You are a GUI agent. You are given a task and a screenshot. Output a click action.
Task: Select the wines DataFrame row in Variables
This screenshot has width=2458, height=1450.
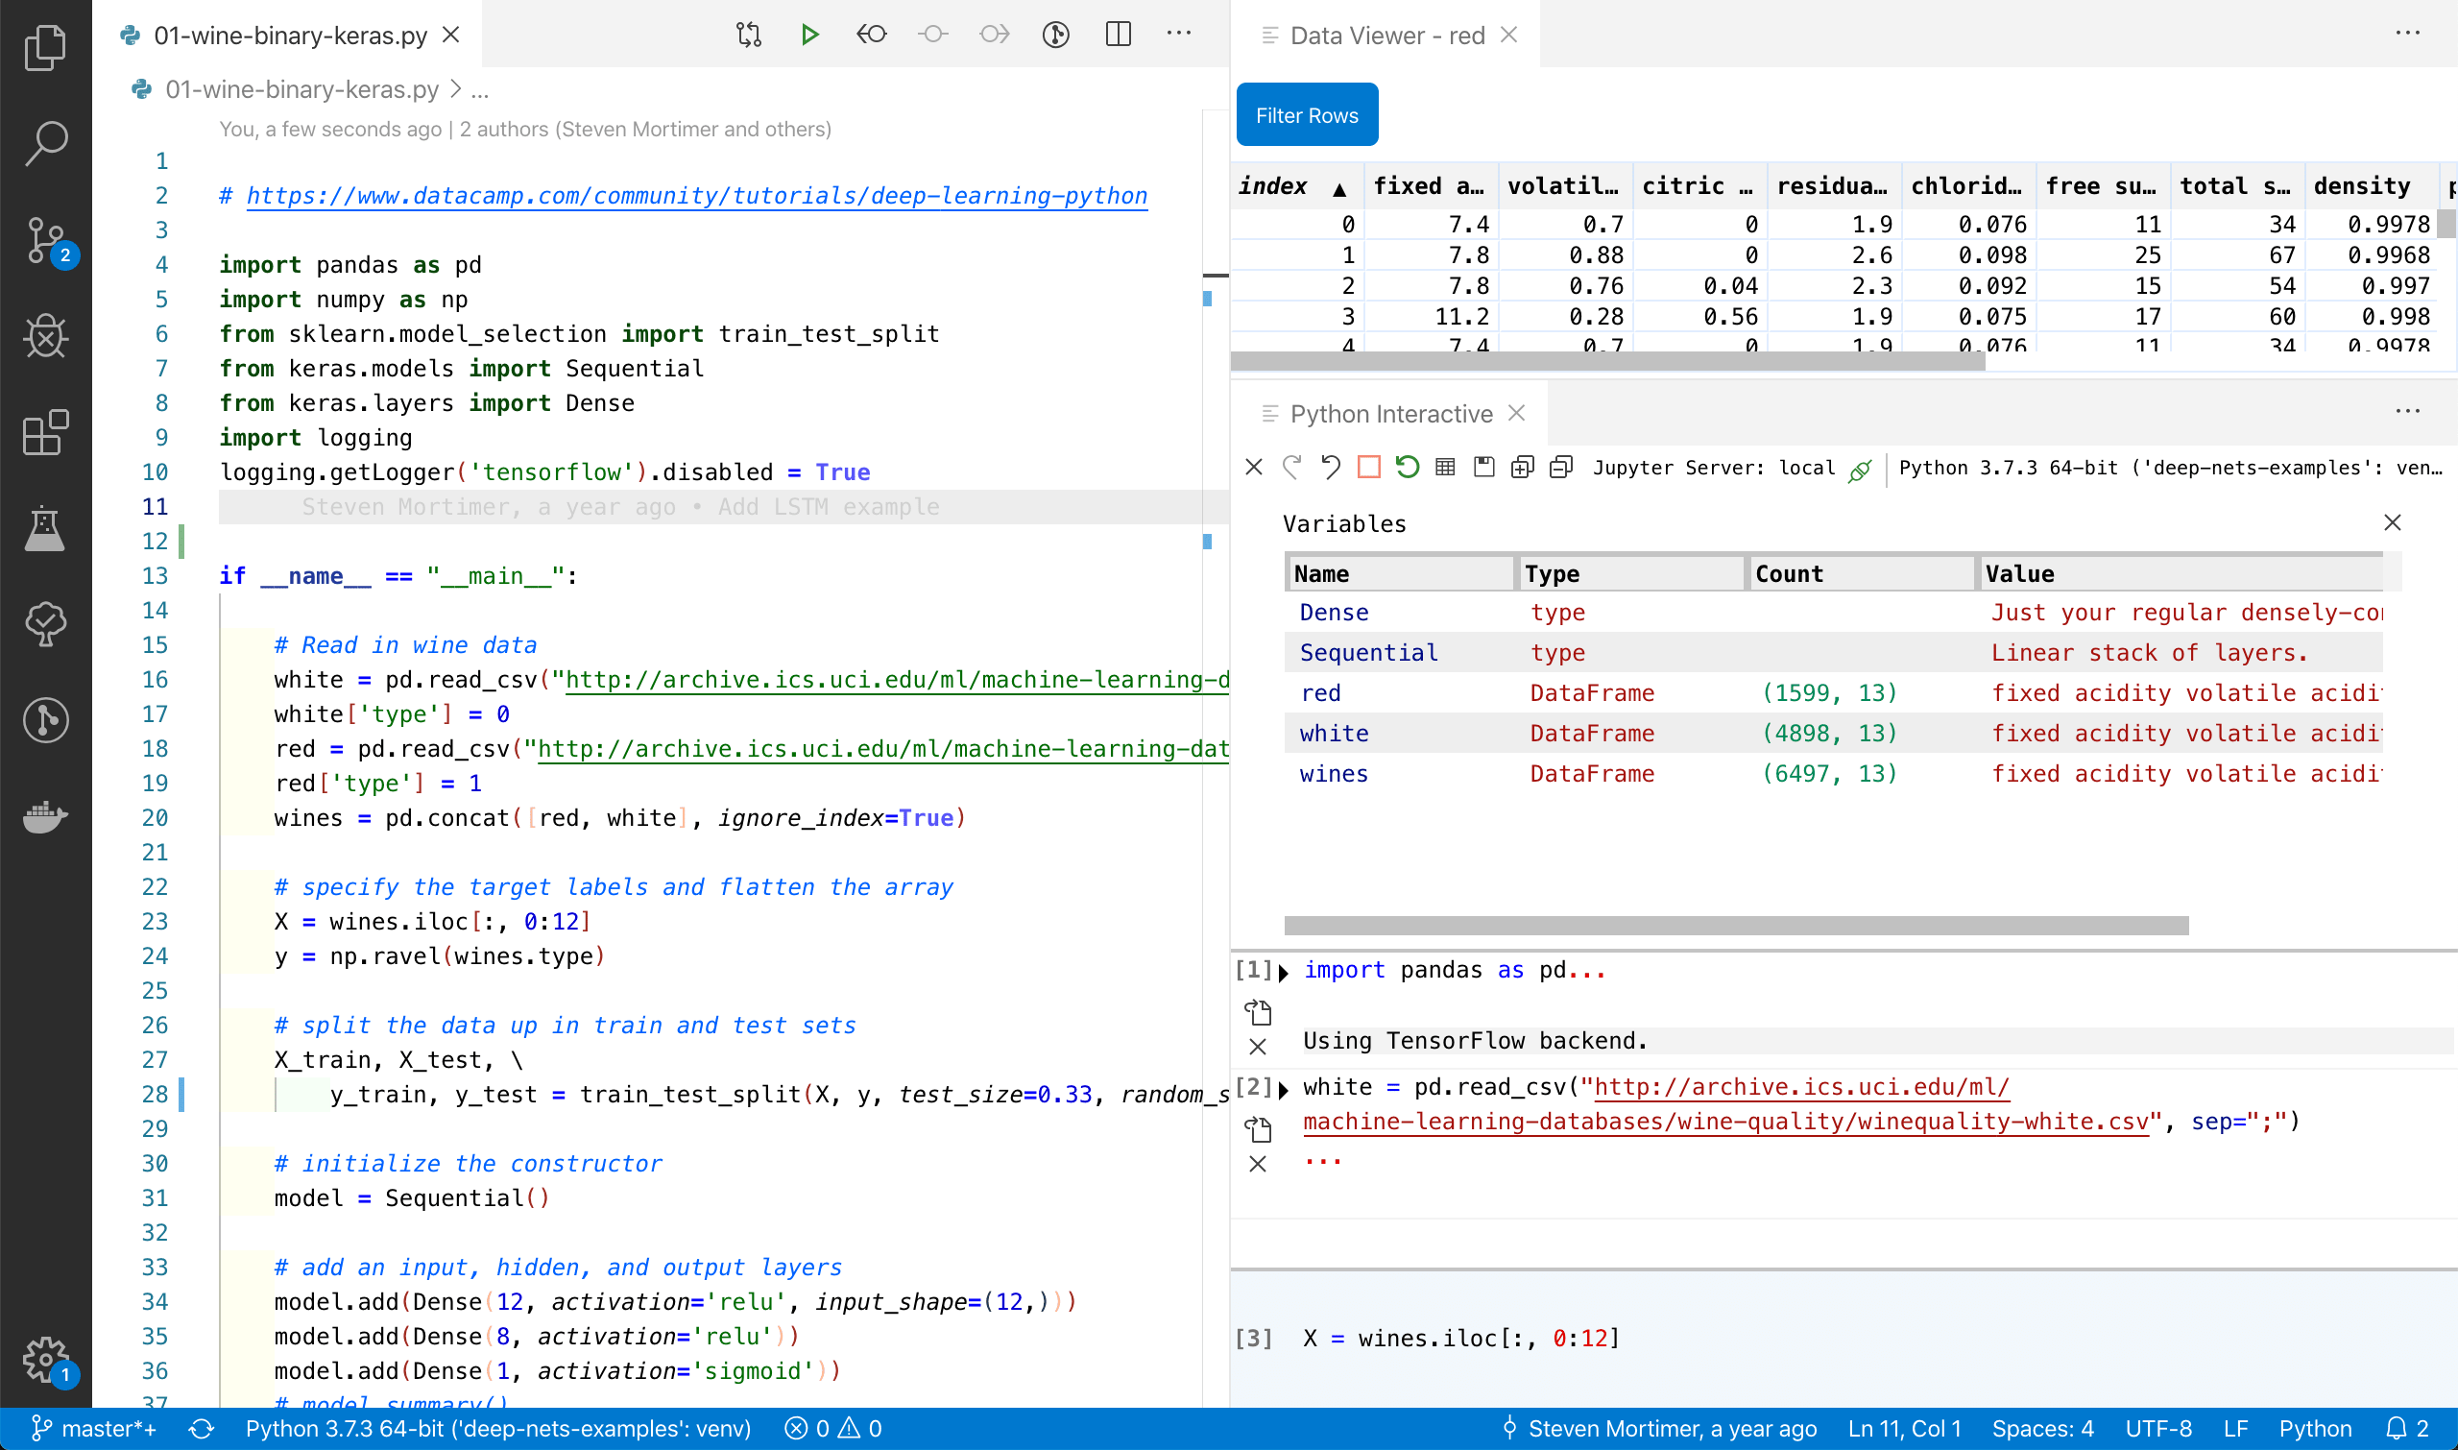(1336, 773)
